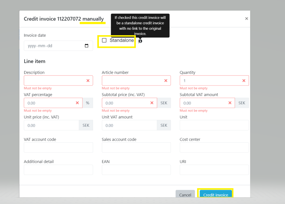Click the 'Line item' heading
Viewport: 285px width, 204px height.
[x=35, y=61]
